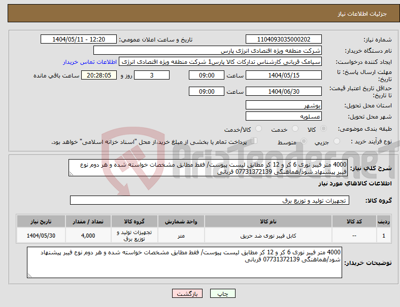Click the need date cell 1404/05/30
Image resolution: width=400 pixels, height=307 pixels.
pos(41,236)
